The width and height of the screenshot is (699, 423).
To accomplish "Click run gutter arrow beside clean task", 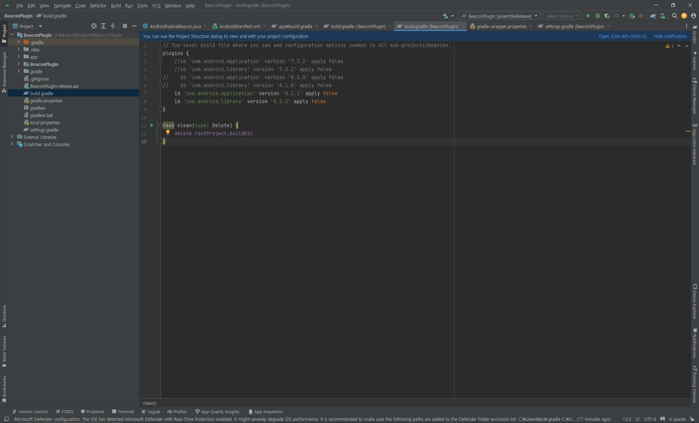I will (x=152, y=125).
